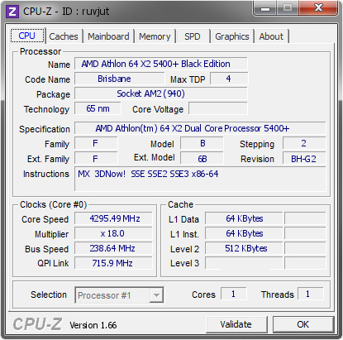The width and height of the screenshot is (343, 340).
Task: Show the About tab
Action: click(271, 36)
